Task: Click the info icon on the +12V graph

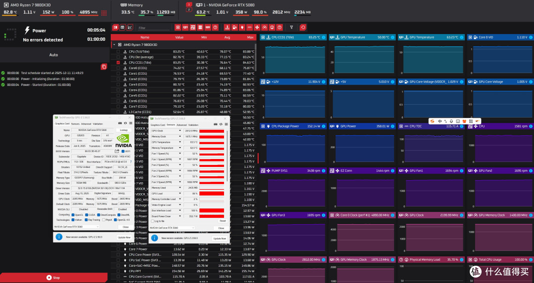Action: coord(323,81)
